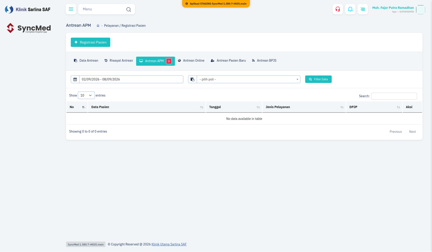Click the menu search magnifier icon
Screen dimensions: 432x252
[x=129, y=10]
